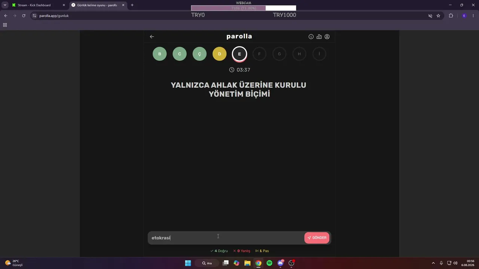
Task: Expand the system tray hidden icons
Action: (x=433, y=263)
